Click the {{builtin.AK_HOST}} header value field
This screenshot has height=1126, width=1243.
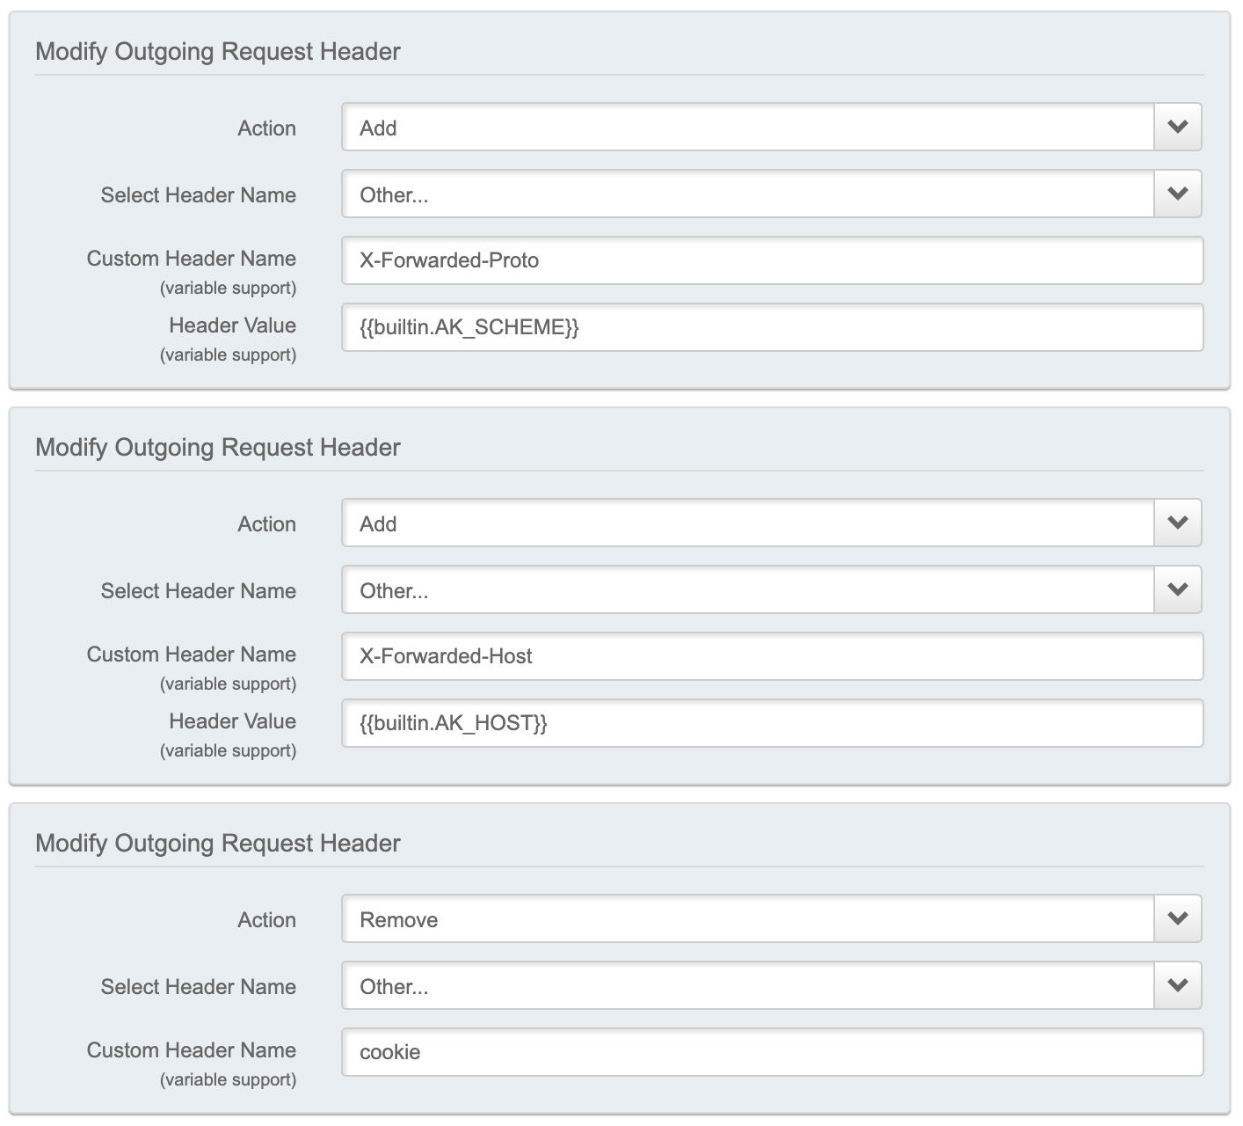(772, 723)
